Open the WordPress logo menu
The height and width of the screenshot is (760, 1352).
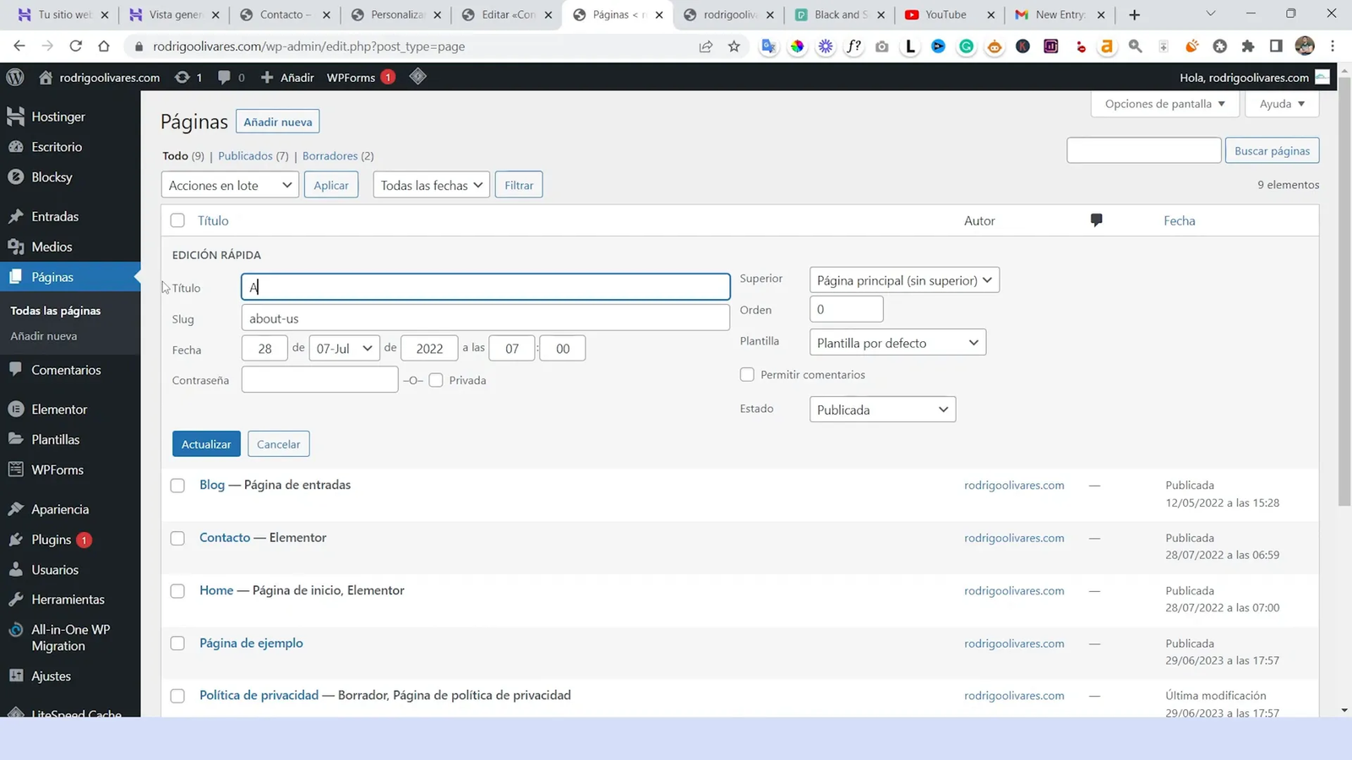pyautogui.click(x=14, y=77)
